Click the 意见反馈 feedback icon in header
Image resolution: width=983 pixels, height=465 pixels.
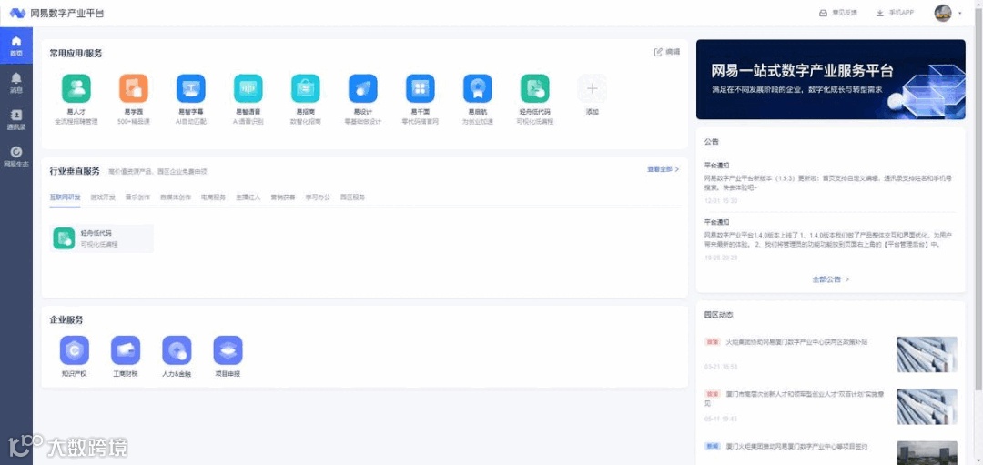(x=823, y=13)
